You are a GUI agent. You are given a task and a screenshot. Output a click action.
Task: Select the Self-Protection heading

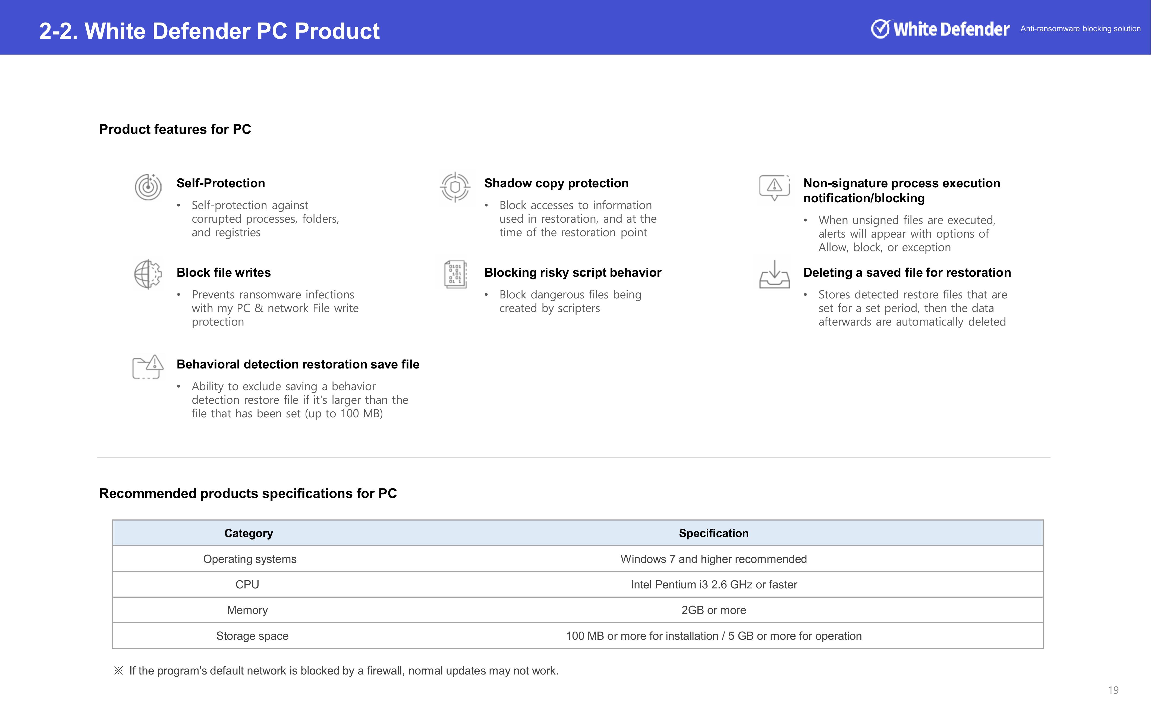(221, 183)
